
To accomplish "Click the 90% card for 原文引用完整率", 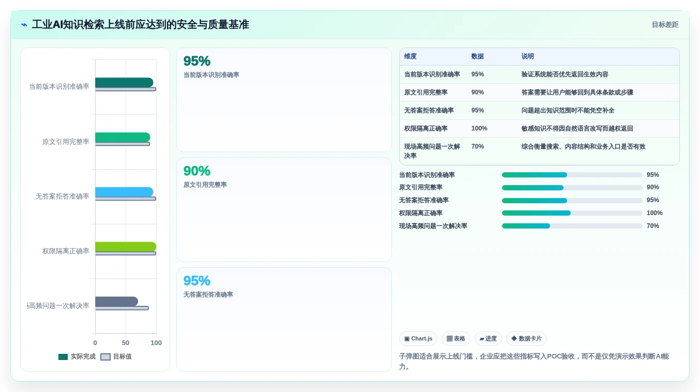I will (284, 210).
